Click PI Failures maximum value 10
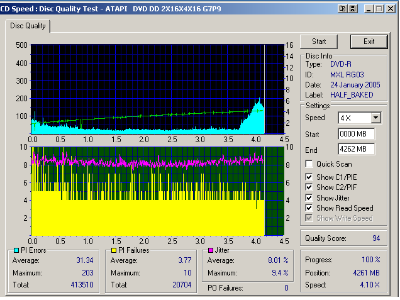The height and width of the screenshot is (300, 400). coord(187,273)
